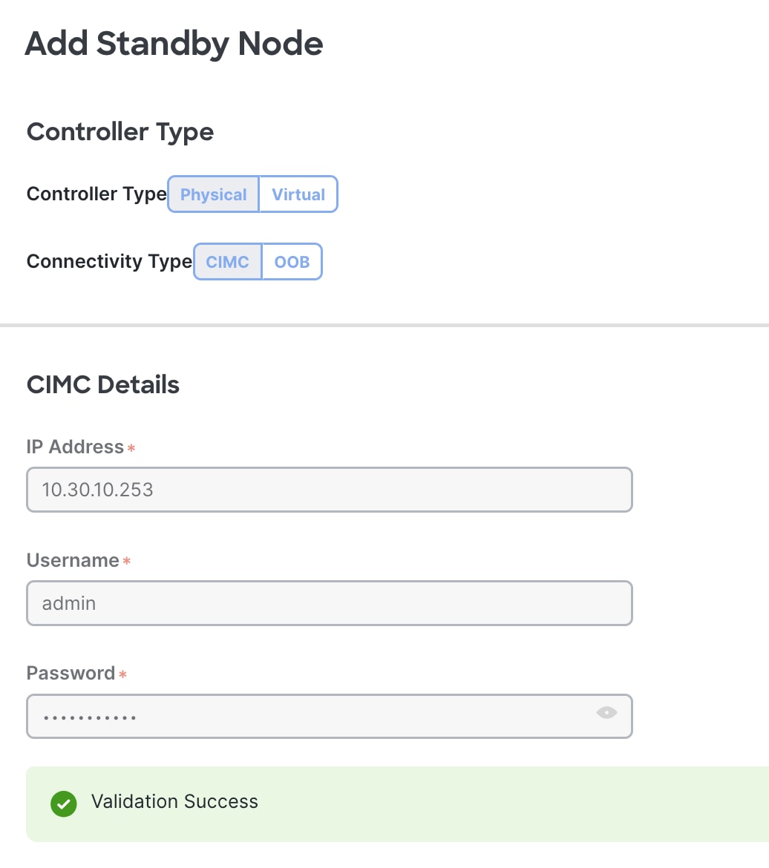Click the Password label text
Screen dimensions: 769x868
70,673
